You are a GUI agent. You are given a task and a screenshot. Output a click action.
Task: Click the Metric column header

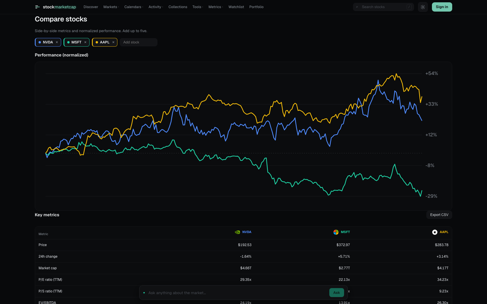43,234
